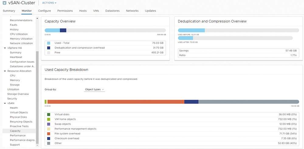This screenshot has height=149, width=304.
Task: Select Network Utilization in the sidebar
Action: point(21,43)
